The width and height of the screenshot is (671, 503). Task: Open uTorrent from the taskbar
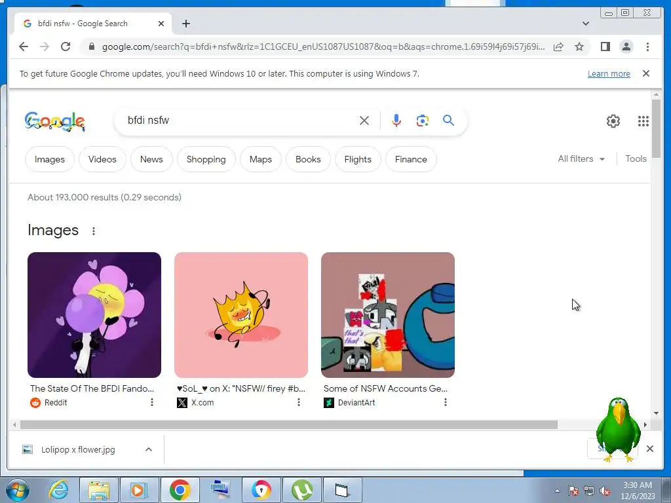click(301, 490)
